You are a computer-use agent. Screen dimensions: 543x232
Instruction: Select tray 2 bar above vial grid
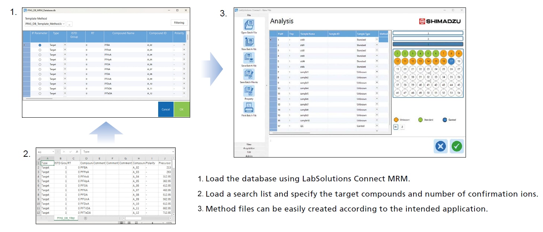[428, 39]
